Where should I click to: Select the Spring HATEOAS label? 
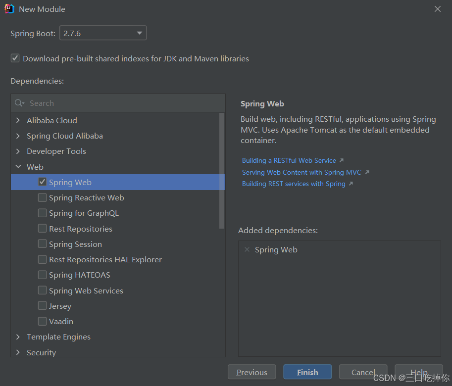point(80,275)
